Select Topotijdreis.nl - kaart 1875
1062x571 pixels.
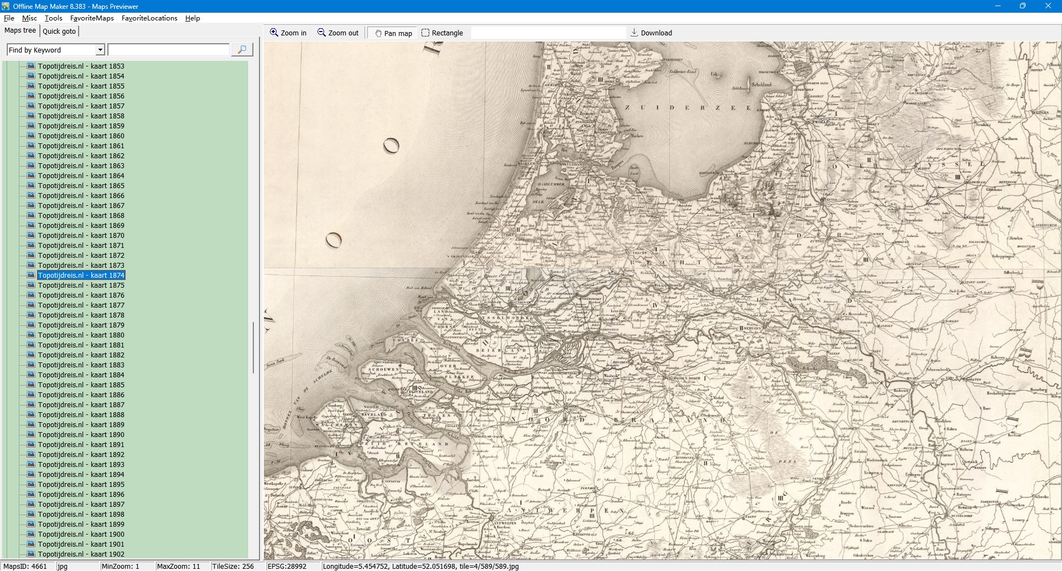(x=81, y=285)
